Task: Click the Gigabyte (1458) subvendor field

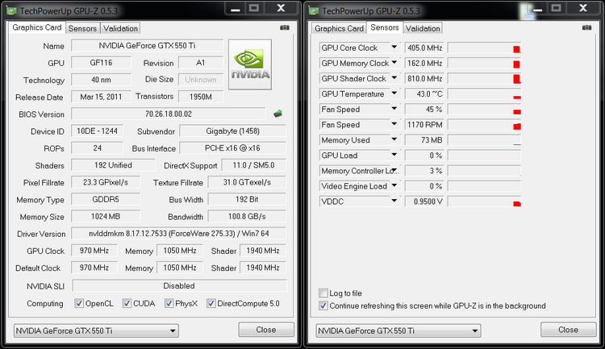Action: (x=232, y=131)
